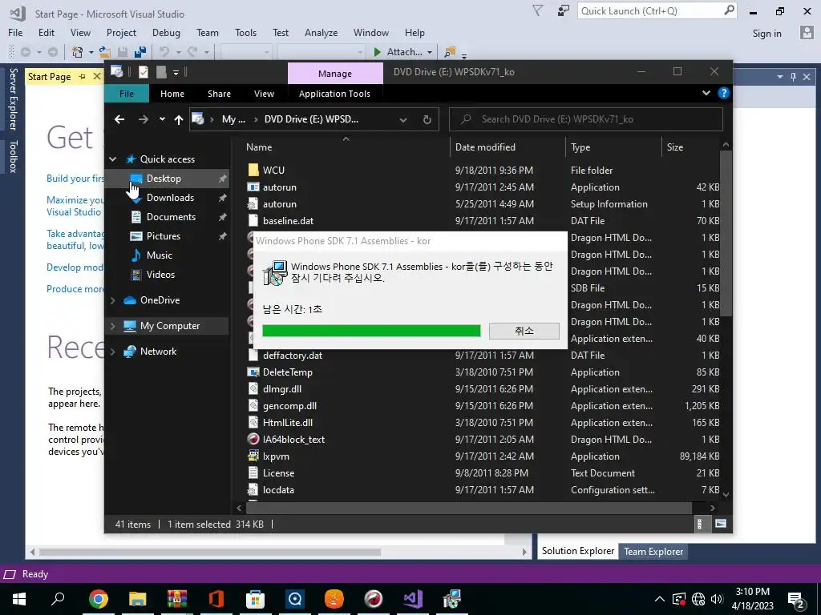
Task: Open the Explorer File tab
Action: (x=127, y=94)
